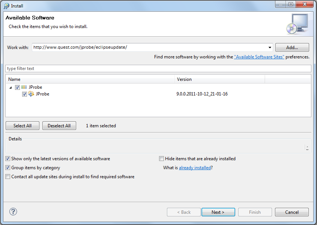Click the JProbe category icon
This screenshot has width=317, height=225.
24,87
